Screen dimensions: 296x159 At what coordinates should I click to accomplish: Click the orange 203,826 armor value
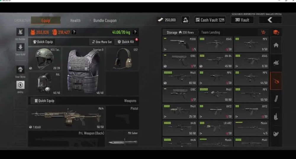tap(42, 33)
